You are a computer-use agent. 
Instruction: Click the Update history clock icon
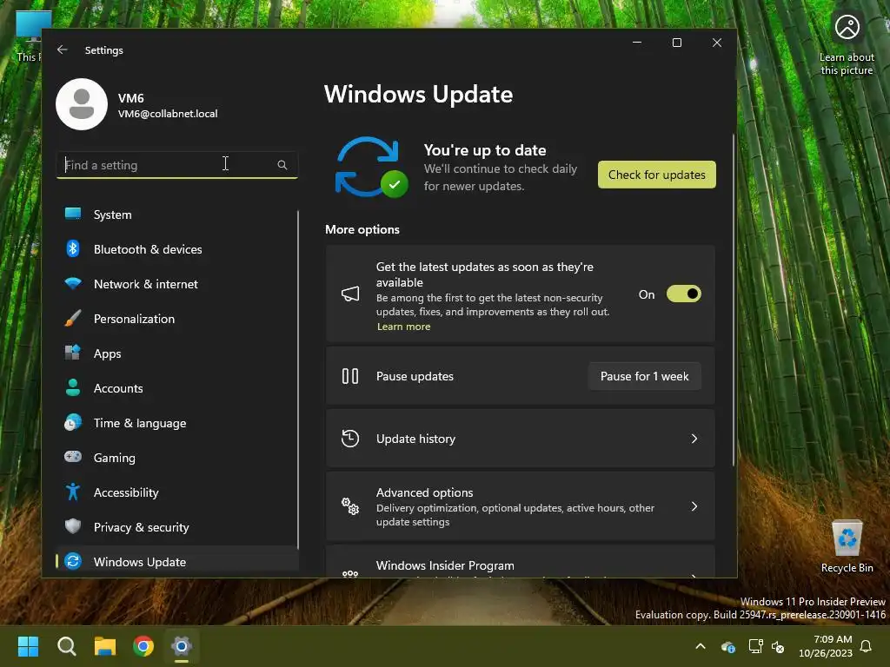350,439
